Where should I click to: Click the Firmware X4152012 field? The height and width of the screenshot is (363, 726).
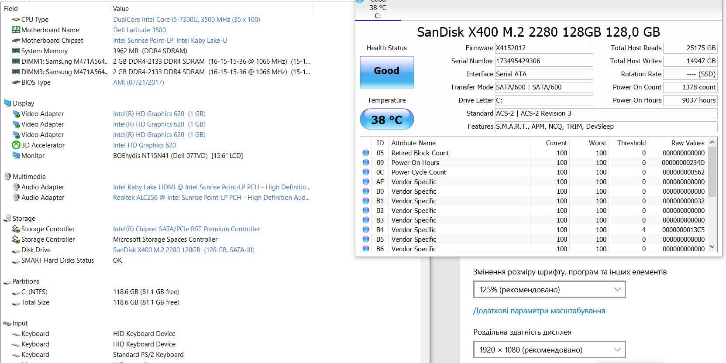click(x=544, y=48)
